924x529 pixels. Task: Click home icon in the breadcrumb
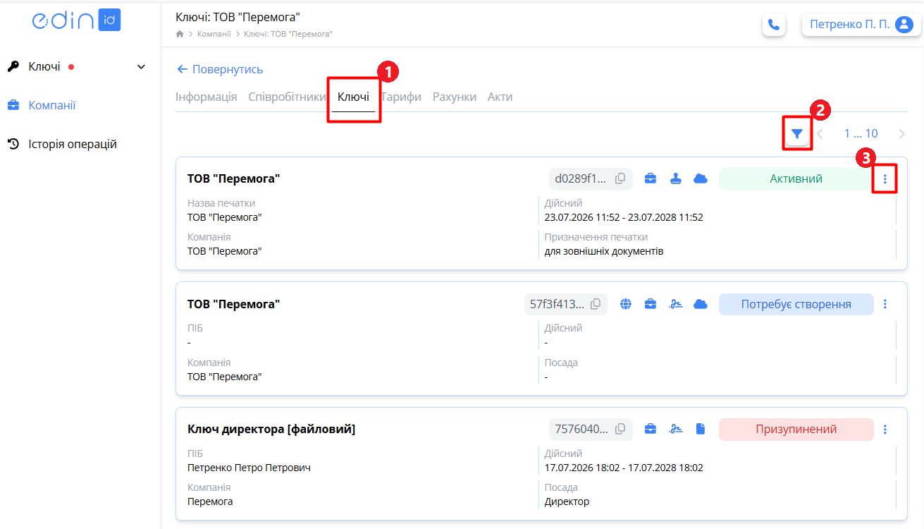[x=180, y=34]
